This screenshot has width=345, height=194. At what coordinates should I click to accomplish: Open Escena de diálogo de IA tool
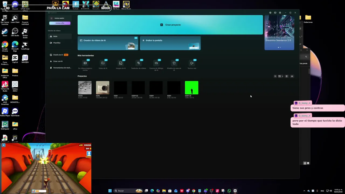click(x=156, y=65)
